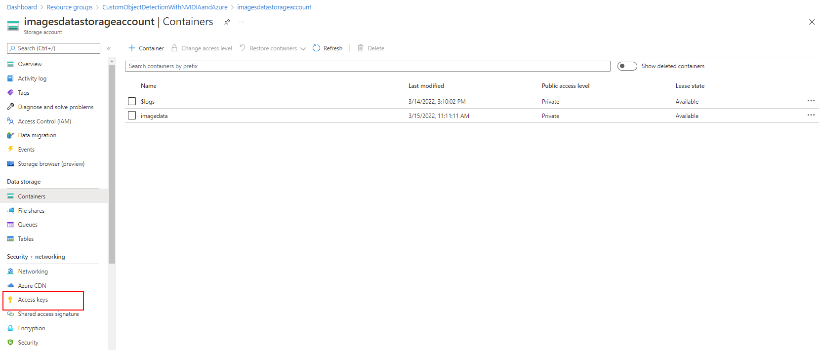Screen dimensions: 822x350
Task: Click the Activity log icon
Action: tap(10, 78)
